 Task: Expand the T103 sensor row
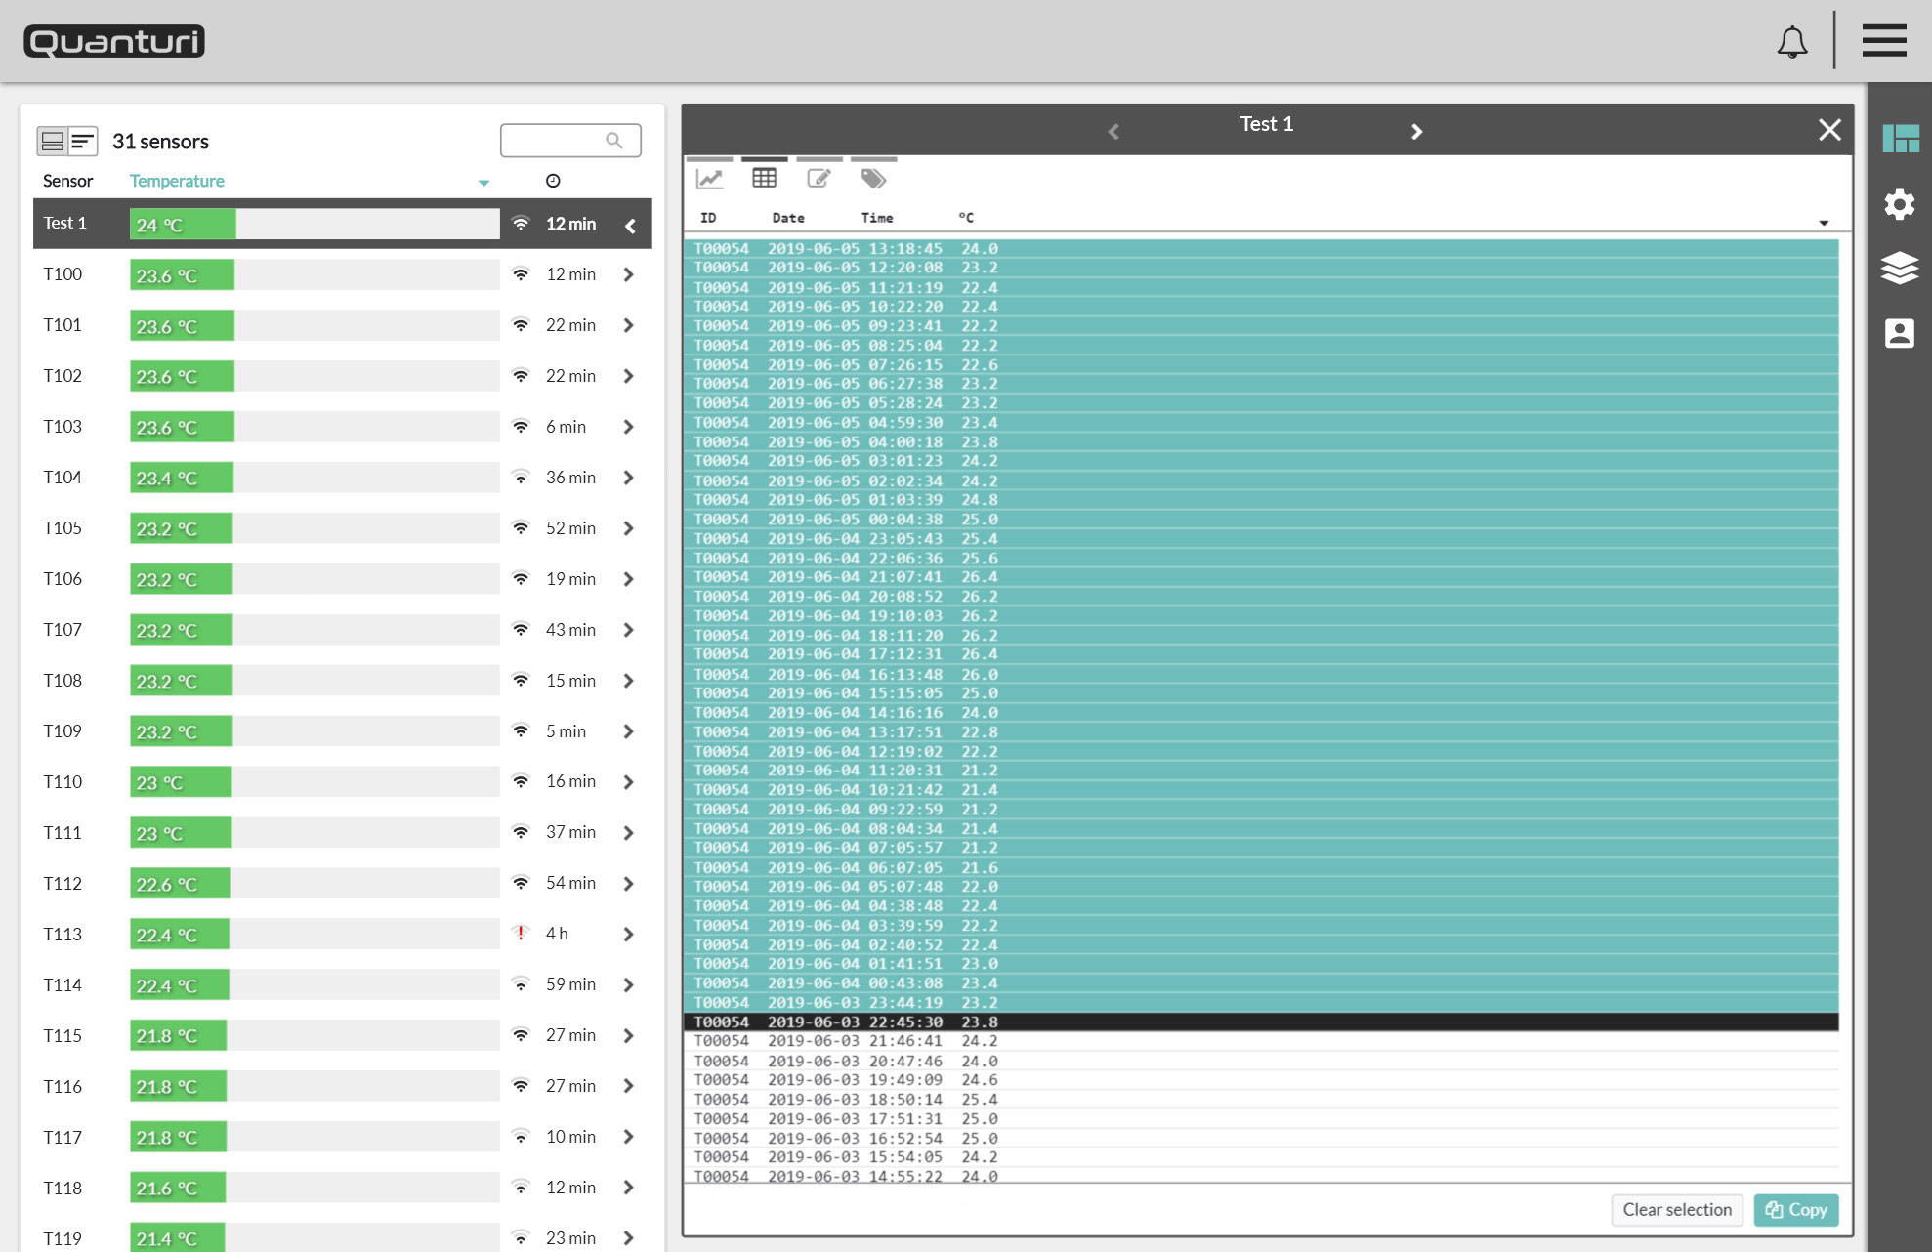click(x=629, y=427)
